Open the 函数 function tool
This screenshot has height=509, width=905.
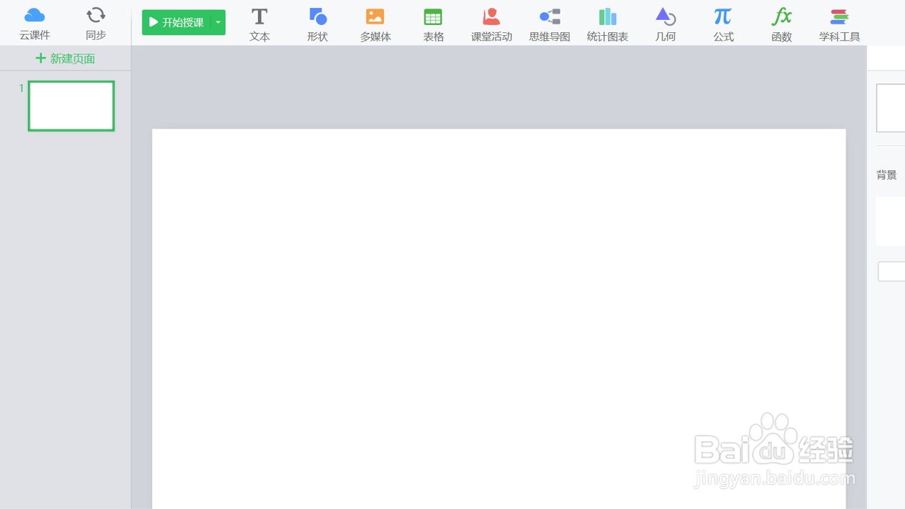781,24
